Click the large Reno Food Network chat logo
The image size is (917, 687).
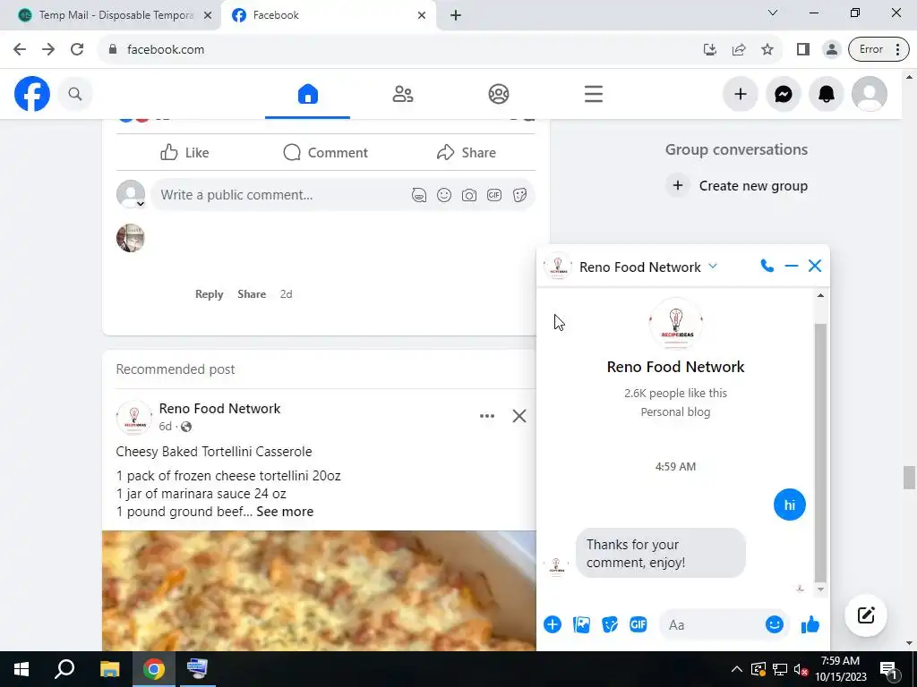[x=675, y=324]
